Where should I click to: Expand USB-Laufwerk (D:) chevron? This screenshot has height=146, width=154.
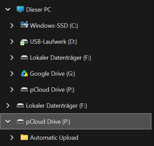click(12, 41)
